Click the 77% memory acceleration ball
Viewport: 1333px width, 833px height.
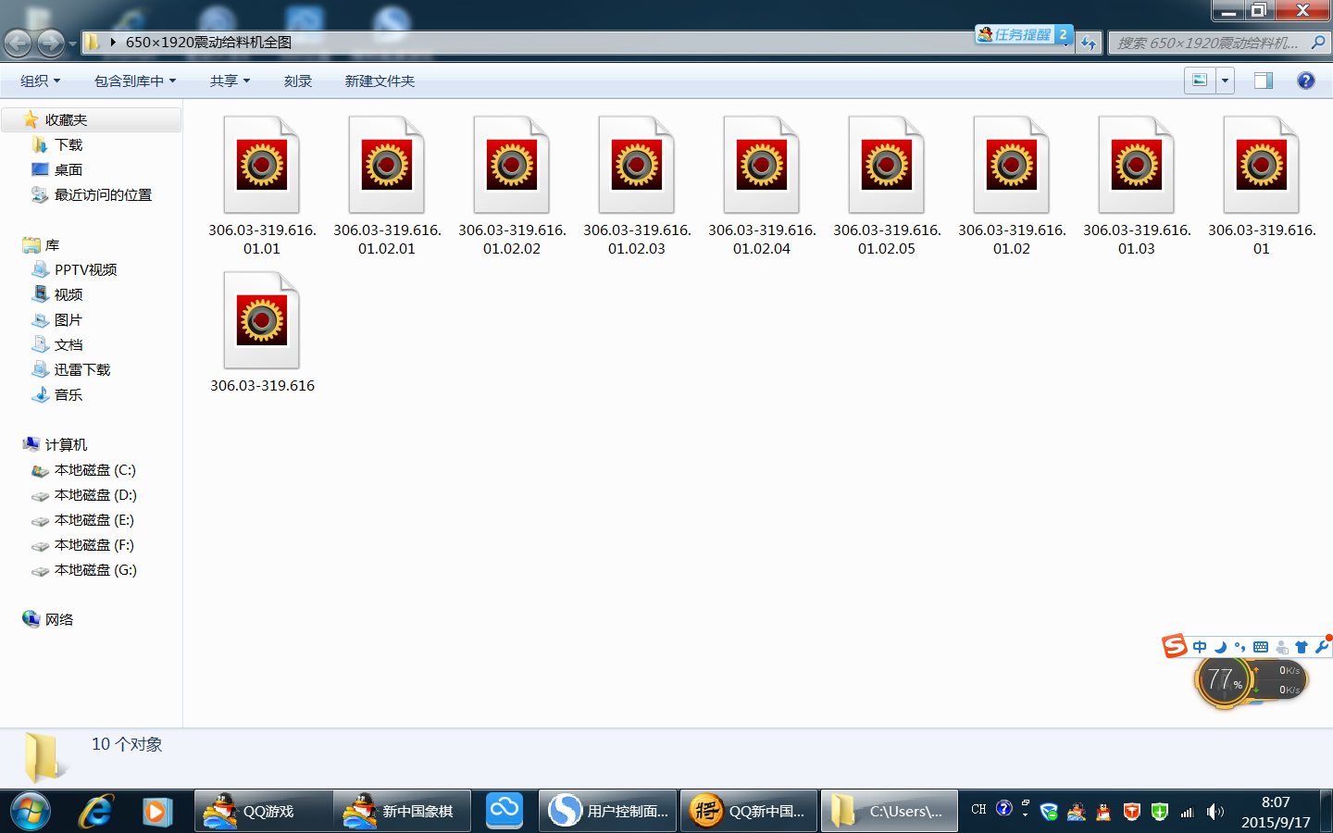pyautogui.click(x=1224, y=681)
